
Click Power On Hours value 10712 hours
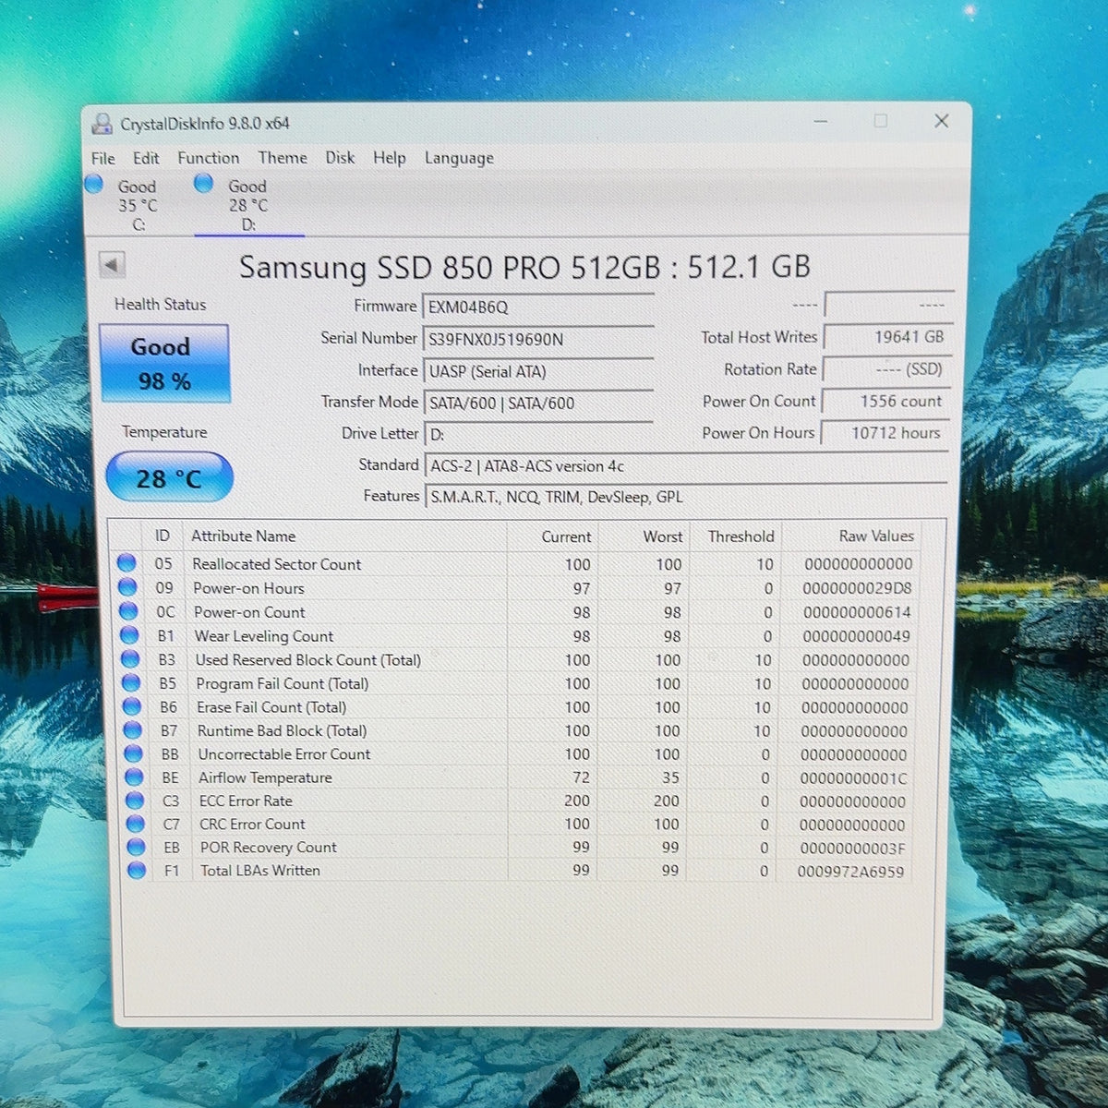click(x=886, y=432)
